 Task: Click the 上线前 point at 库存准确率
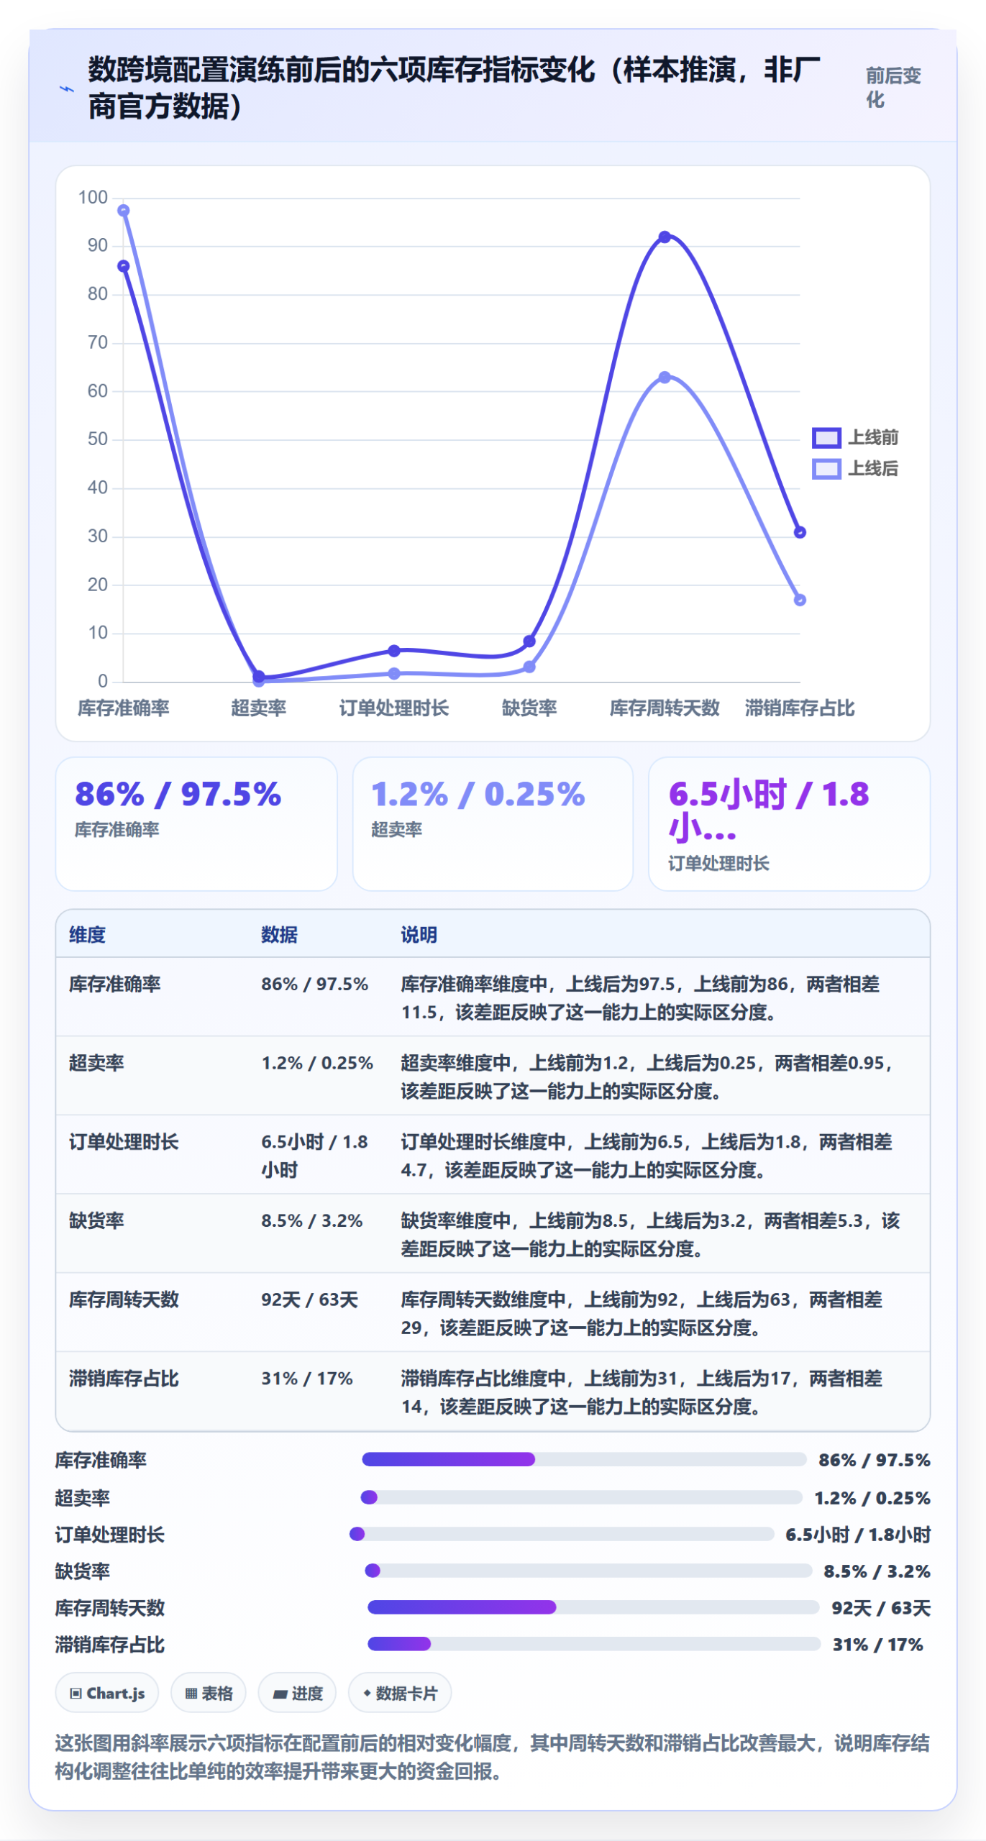(x=124, y=266)
